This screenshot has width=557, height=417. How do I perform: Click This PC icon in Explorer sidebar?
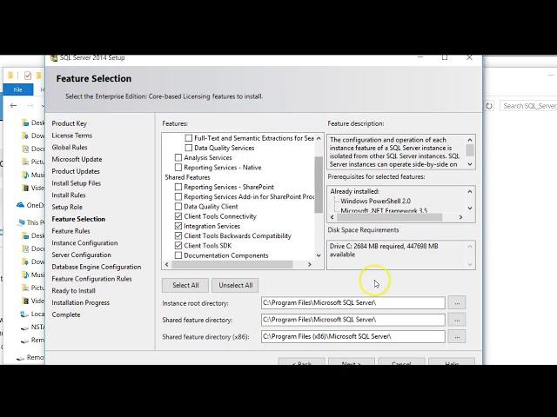(x=21, y=222)
